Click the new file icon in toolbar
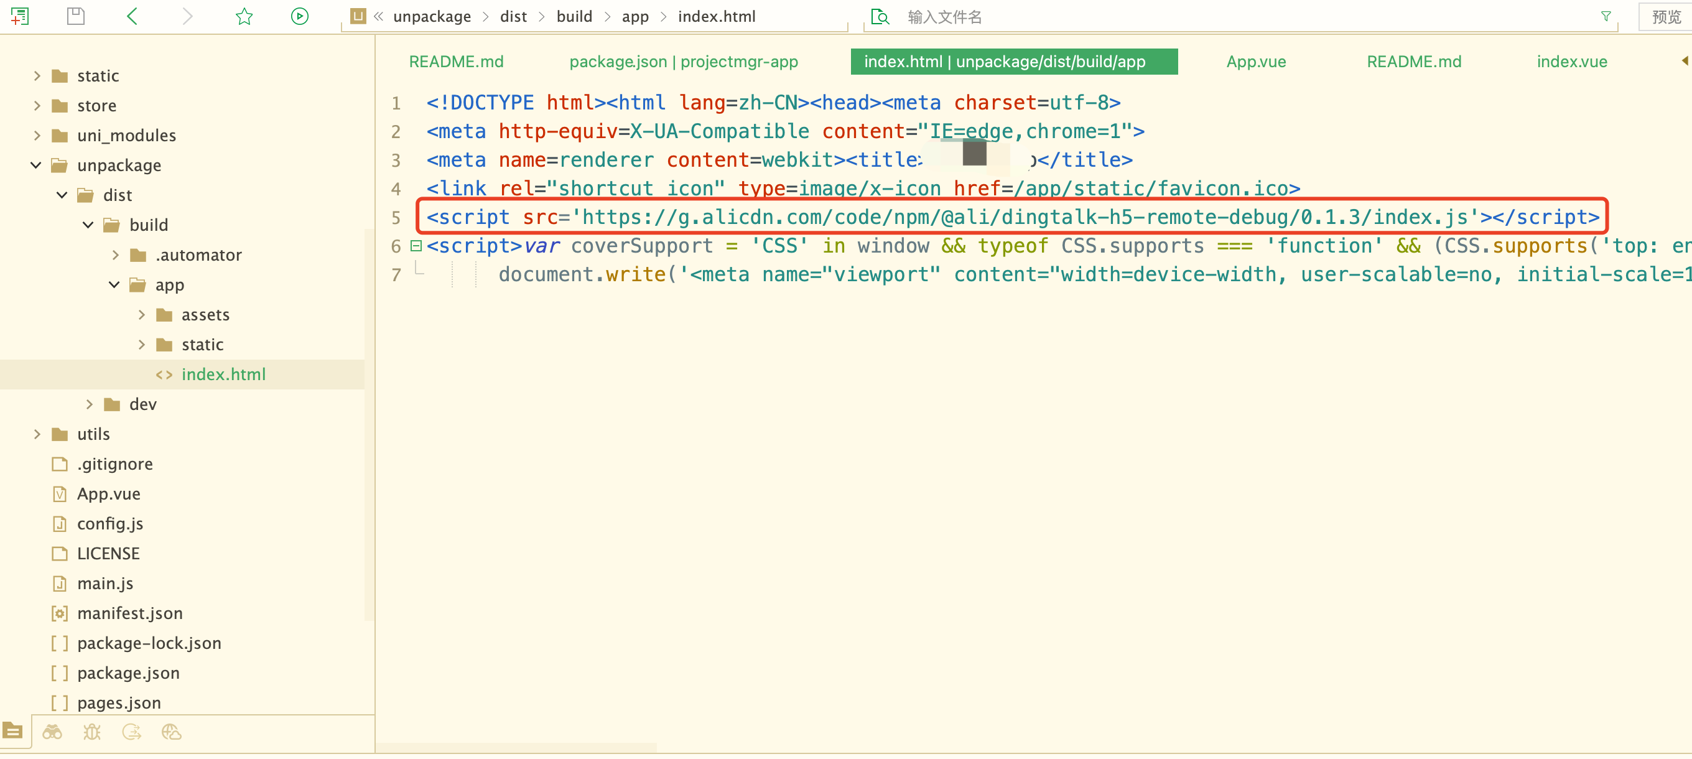1692x759 pixels. tap(20, 16)
